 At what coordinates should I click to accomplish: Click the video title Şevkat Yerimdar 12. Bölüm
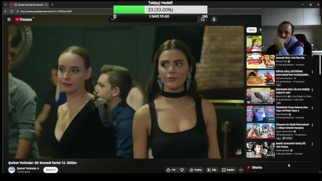click(x=42, y=163)
